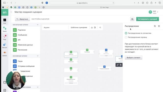The image size is (163, 92).
Task: Collapse the third blocks section chevron
Action: point(38,87)
